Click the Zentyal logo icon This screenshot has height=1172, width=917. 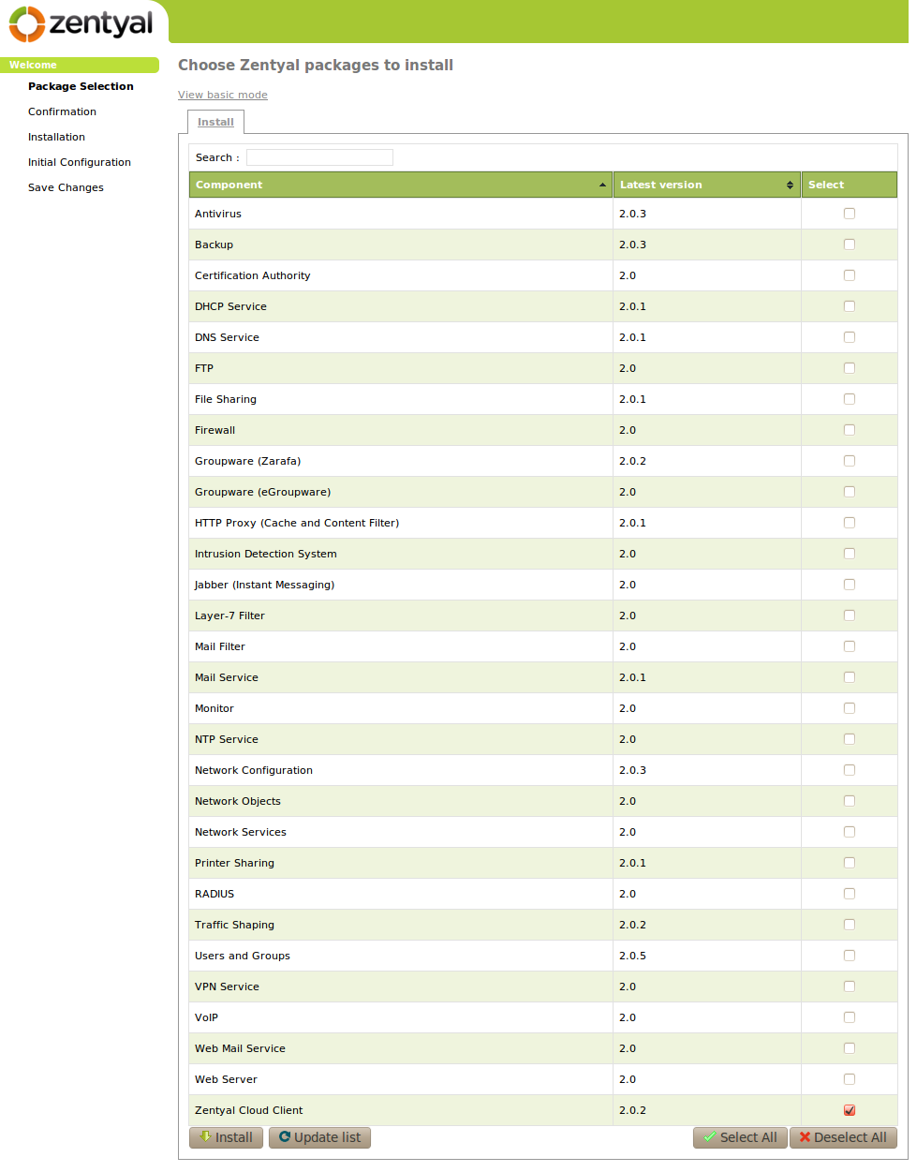tap(27, 24)
